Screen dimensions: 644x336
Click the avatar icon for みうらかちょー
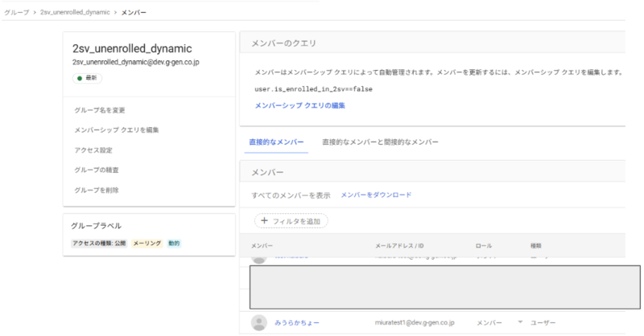[x=258, y=322]
